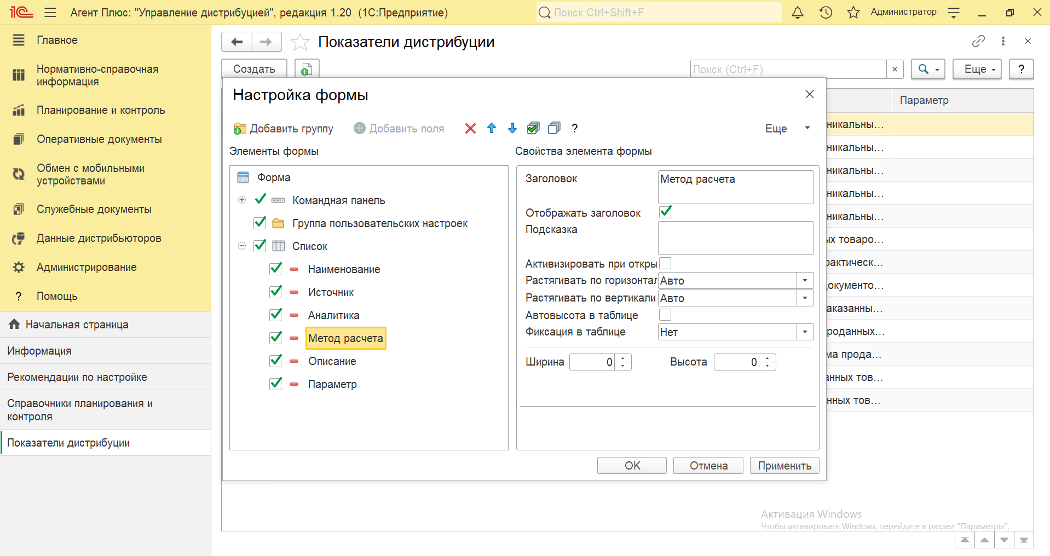
Task: Uncheck Метод расчета column checkbox
Action: tap(276, 338)
